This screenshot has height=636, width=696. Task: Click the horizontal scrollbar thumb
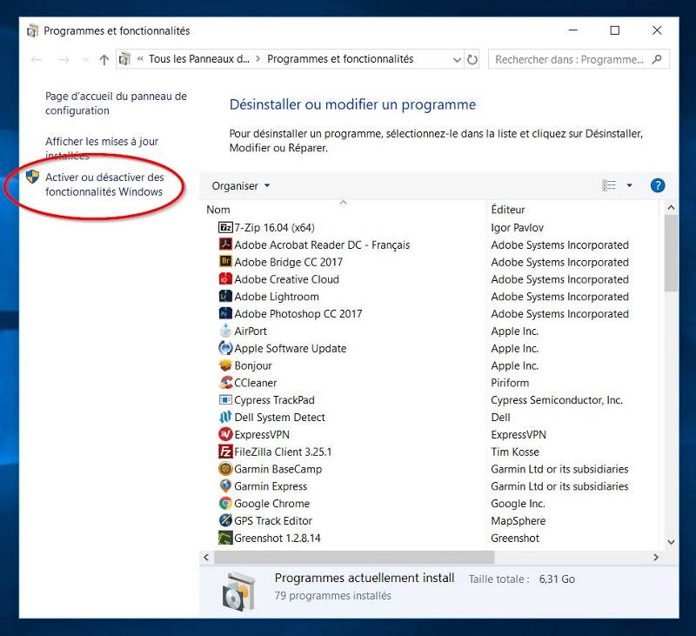354,557
